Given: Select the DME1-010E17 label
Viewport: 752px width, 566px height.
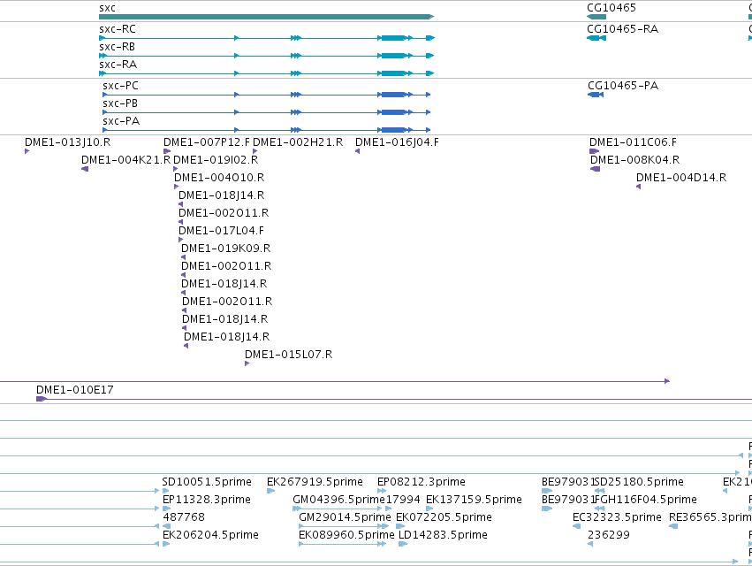Looking at the screenshot, I should pos(75,390).
